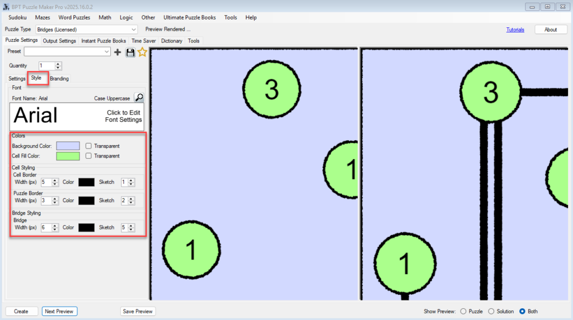The image size is (573, 320).
Task: Click the green Cell Fill Color swatch
Action: [68, 156]
